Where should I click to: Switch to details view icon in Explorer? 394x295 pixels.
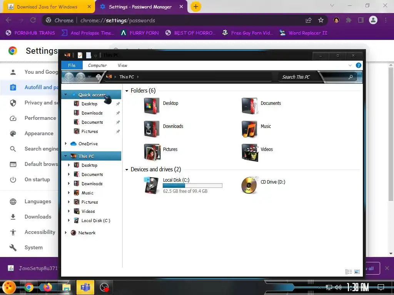(x=349, y=272)
